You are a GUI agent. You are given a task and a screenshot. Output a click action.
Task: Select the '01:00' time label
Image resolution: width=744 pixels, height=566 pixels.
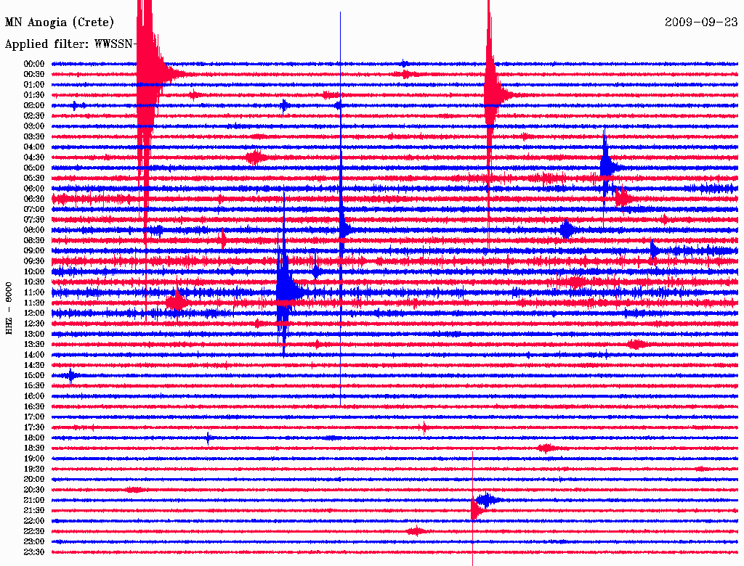coord(34,84)
